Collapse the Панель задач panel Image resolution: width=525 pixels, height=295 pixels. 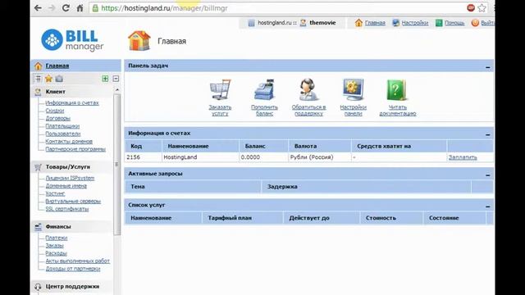coord(488,67)
